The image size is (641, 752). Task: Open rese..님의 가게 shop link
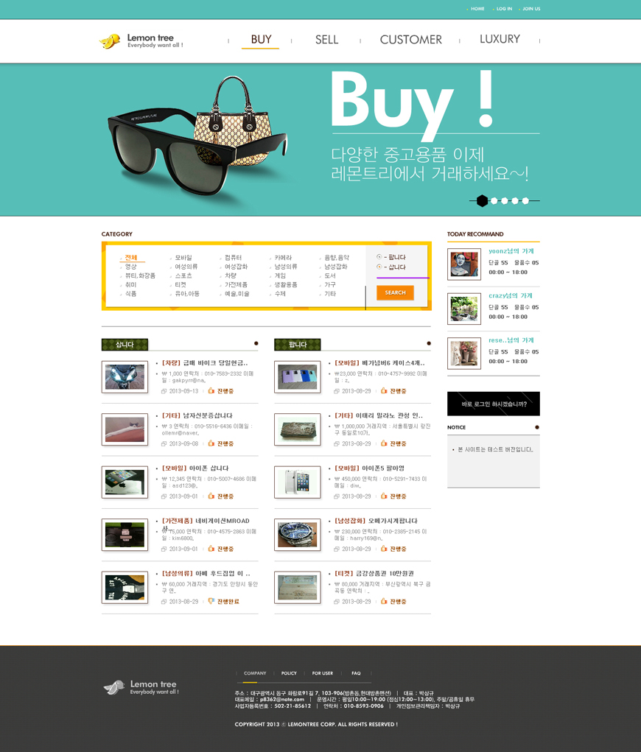point(511,340)
